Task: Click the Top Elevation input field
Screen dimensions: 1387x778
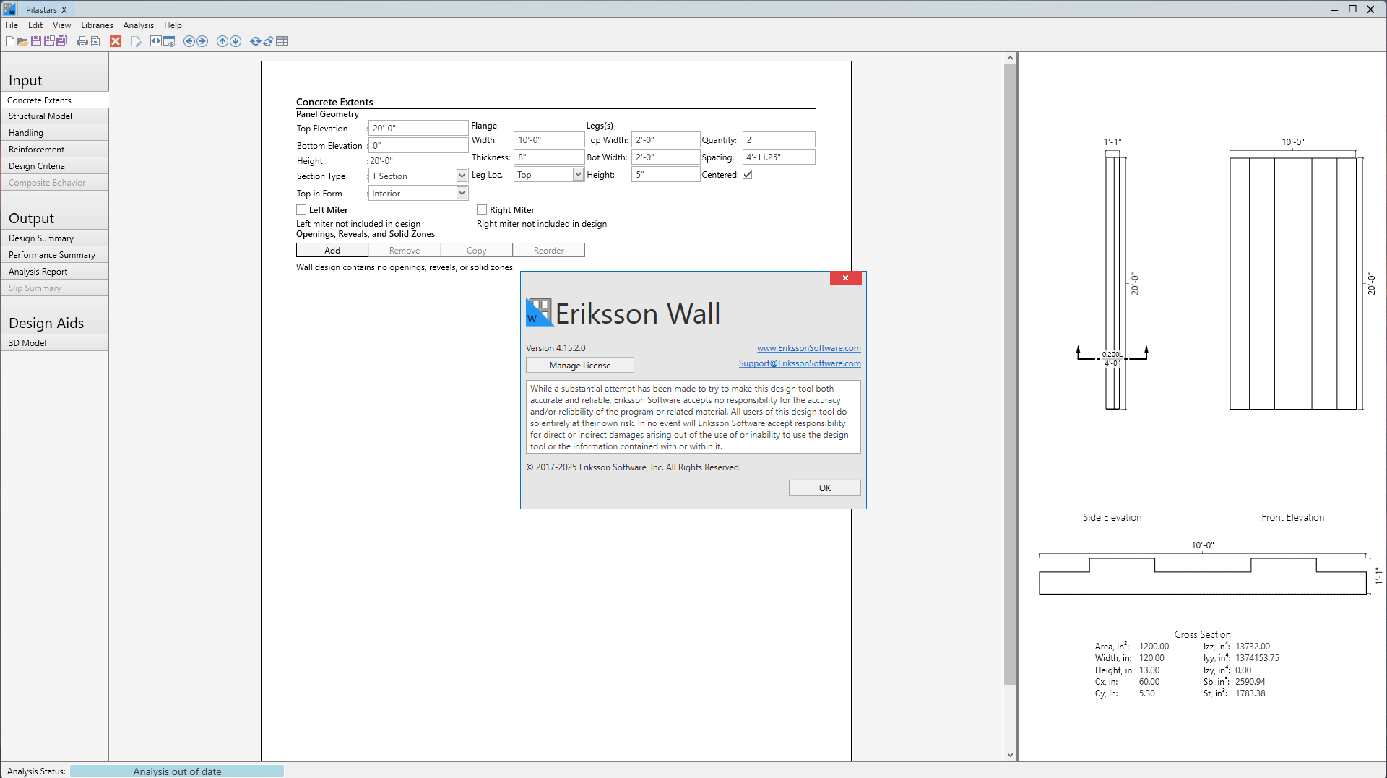Action: point(418,128)
